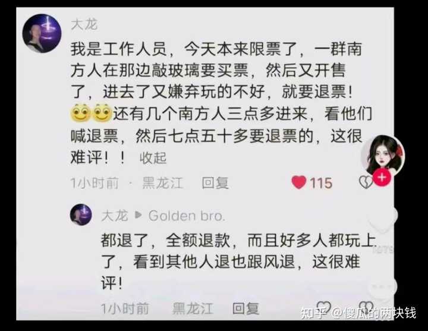Tap the 115 like count

321,183
